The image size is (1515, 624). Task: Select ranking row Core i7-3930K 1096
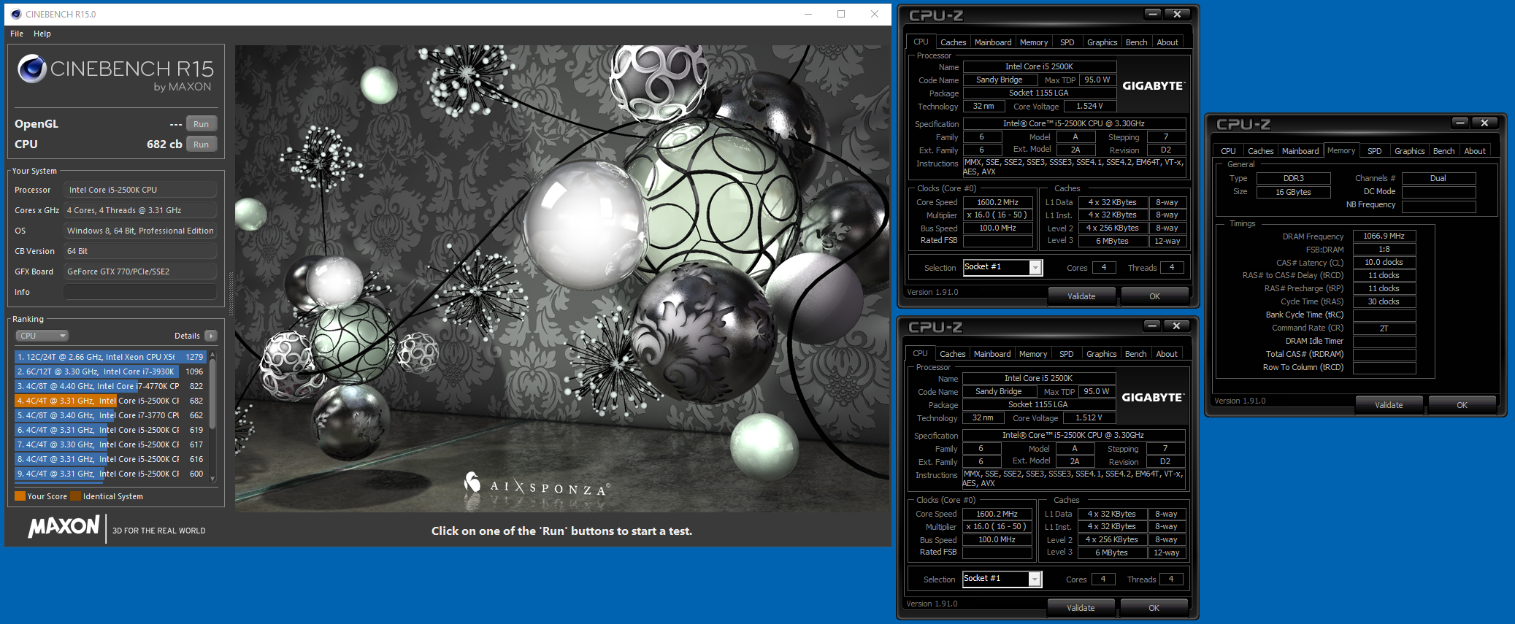coord(110,371)
